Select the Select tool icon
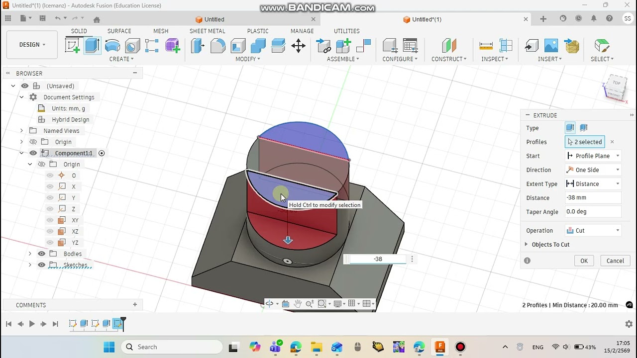 602,46
